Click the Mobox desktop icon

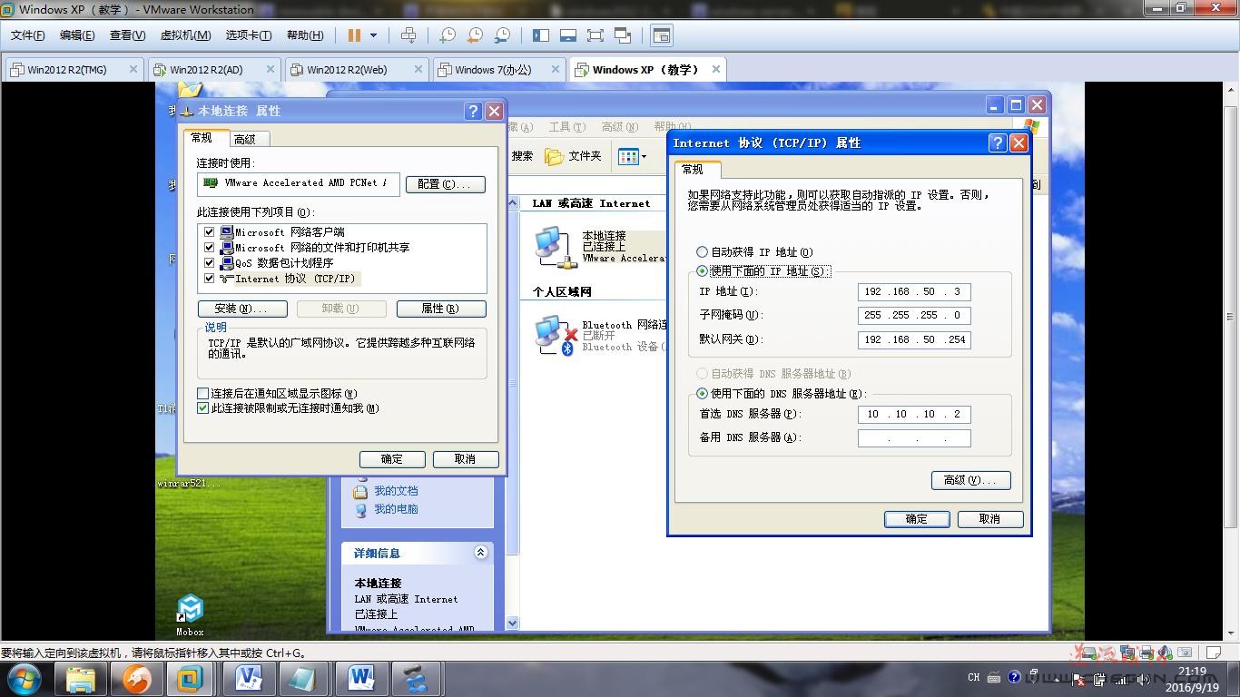[x=190, y=614]
